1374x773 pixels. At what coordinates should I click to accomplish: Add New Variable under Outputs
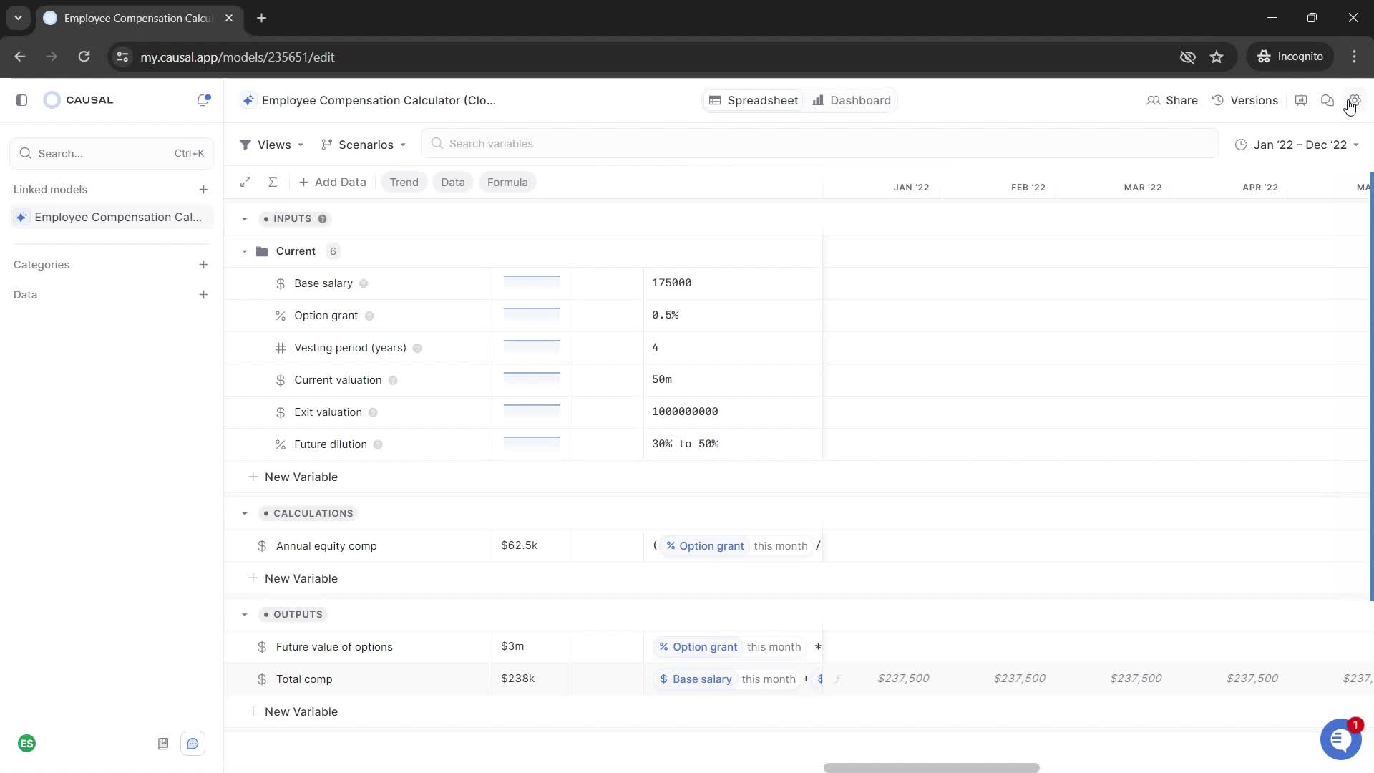coord(293,711)
